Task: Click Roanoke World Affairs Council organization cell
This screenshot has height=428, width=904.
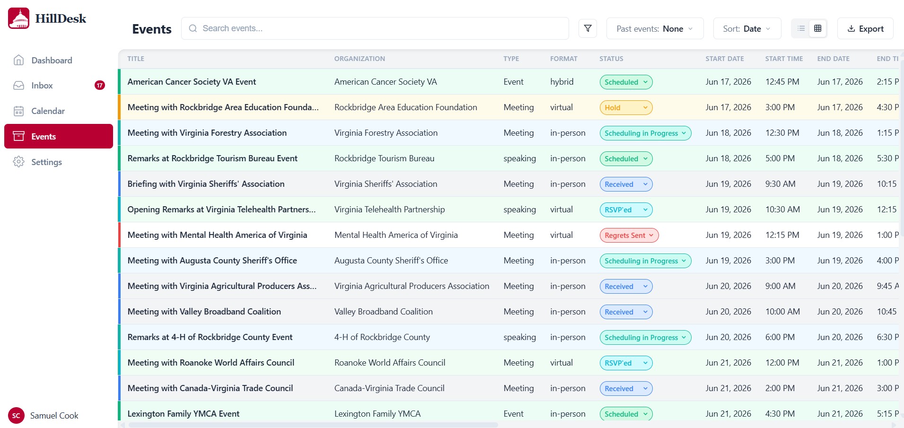Action: pos(390,363)
